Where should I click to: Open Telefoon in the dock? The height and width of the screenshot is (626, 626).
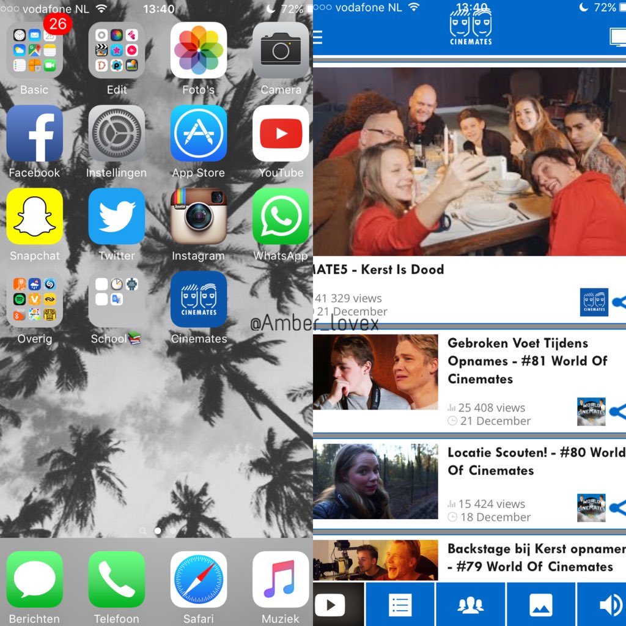(117, 580)
